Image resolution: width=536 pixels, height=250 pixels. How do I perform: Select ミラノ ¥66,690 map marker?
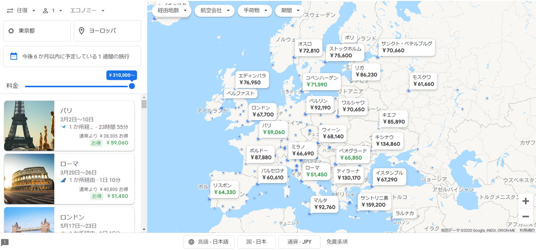(302, 150)
